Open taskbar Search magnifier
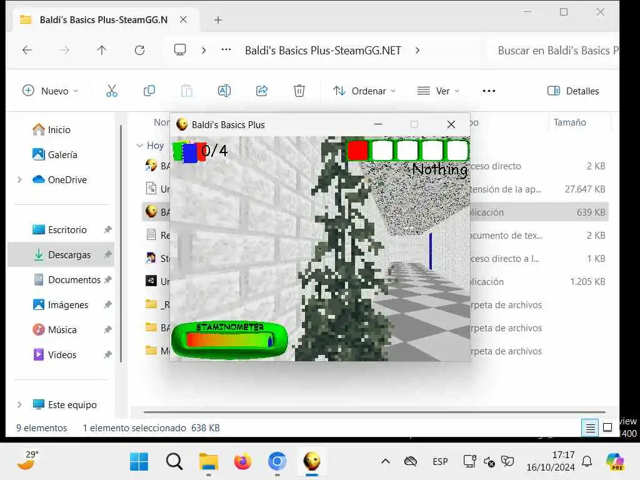Image resolution: width=640 pixels, height=480 pixels. (174, 462)
